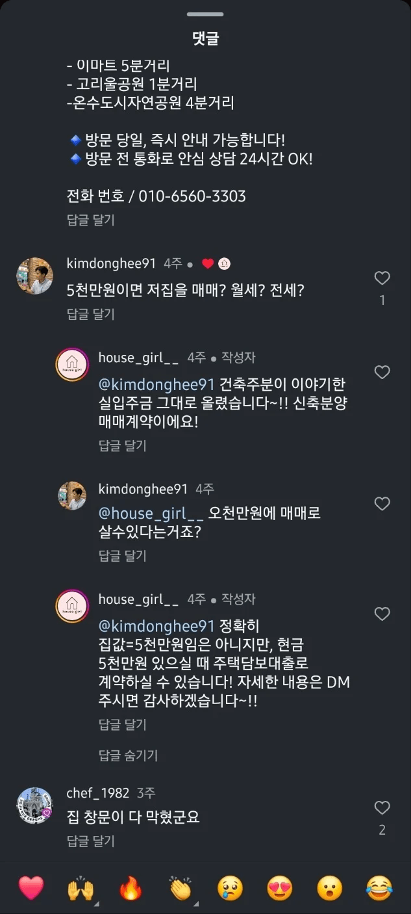Hide replies with 답글 숨기기
The height and width of the screenshot is (914, 411).
(x=128, y=755)
